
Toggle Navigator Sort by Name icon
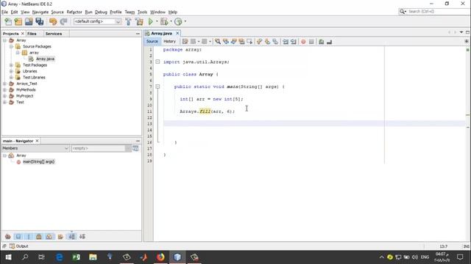(71, 237)
